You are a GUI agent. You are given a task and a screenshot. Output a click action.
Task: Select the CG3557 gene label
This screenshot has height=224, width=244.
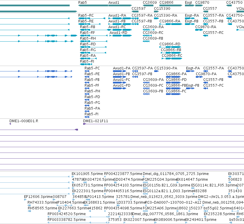click(x=210, y=9)
